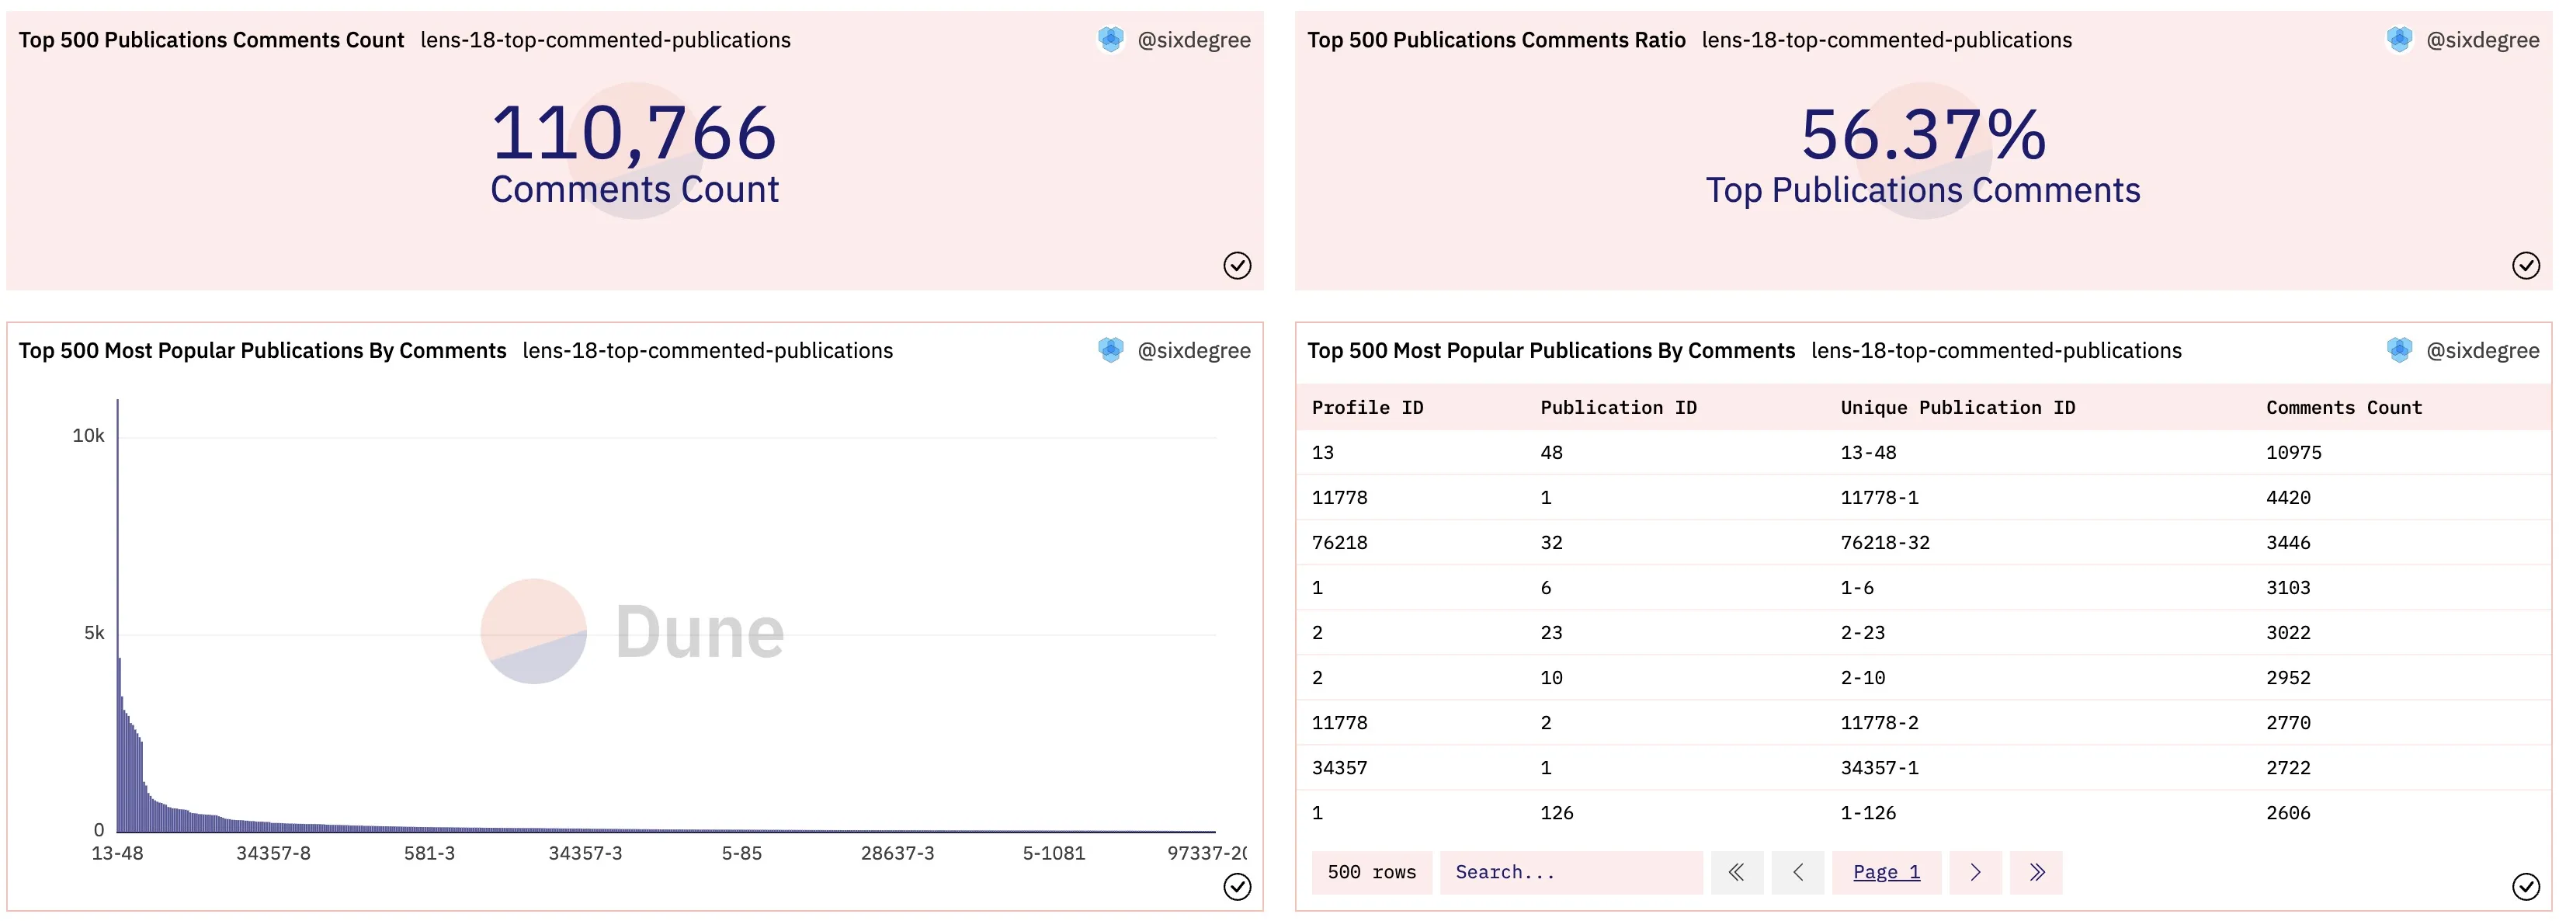The height and width of the screenshot is (921, 2559).
Task: Open query name link in table panel
Action: point(1996,351)
